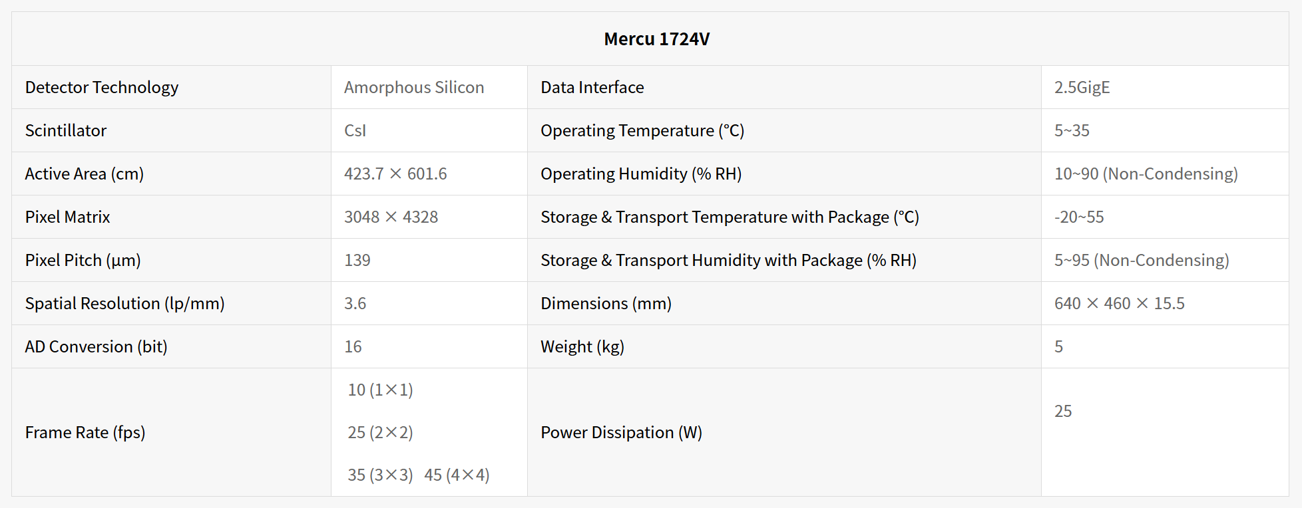1302x508 pixels.
Task: Click the 423.7 × 601.6 value
Action: tap(395, 174)
